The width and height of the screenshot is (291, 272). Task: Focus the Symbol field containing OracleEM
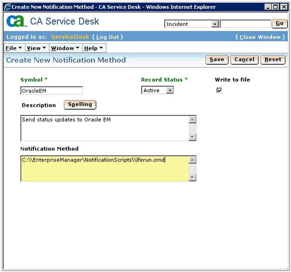[x=51, y=91]
